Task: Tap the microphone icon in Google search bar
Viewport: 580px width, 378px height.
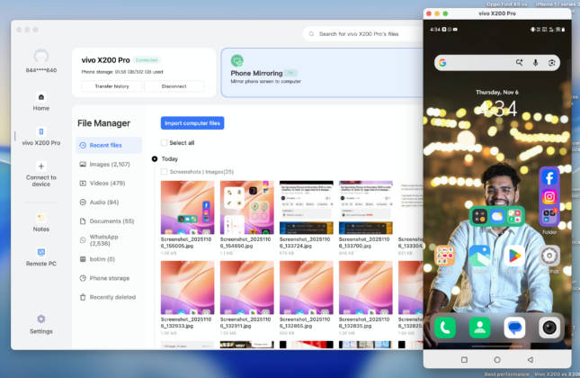Action: pos(535,63)
